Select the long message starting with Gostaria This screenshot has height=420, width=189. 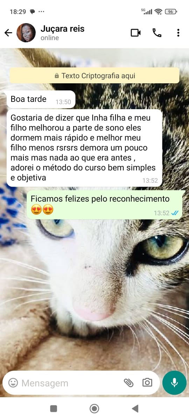[x=84, y=148]
